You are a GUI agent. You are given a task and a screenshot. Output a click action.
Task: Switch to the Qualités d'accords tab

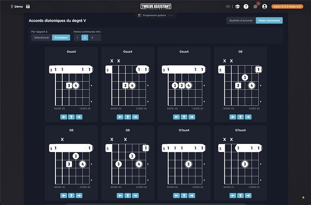pyautogui.click(x=241, y=20)
